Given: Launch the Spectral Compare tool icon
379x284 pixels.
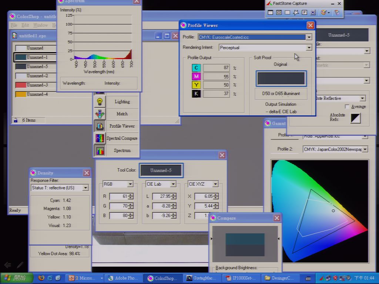Looking at the screenshot, I should 100,138.
